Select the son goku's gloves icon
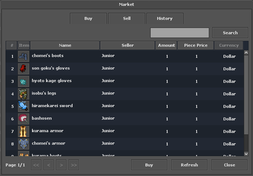 [24, 69]
